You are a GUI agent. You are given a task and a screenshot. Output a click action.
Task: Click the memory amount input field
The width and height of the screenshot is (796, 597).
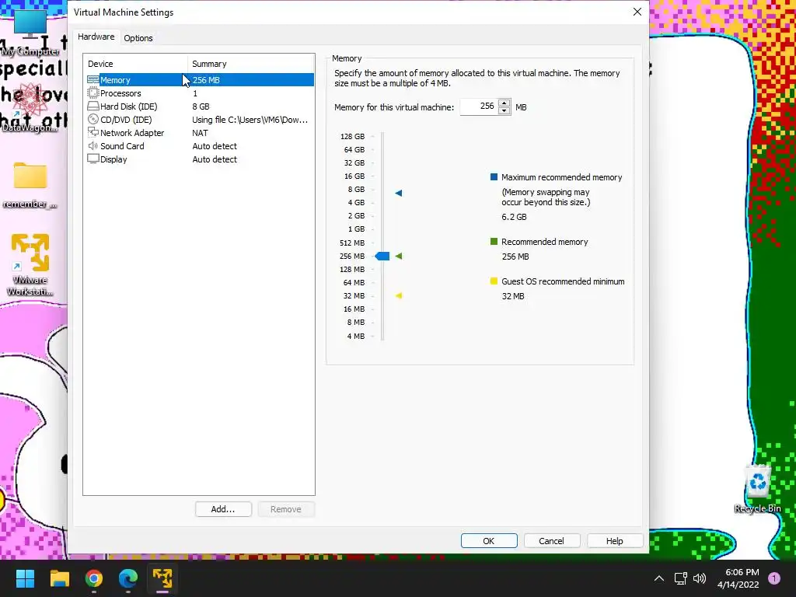pos(479,106)
